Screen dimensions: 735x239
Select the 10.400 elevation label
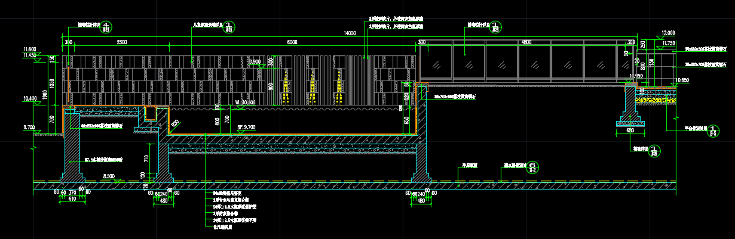(30, 98)
